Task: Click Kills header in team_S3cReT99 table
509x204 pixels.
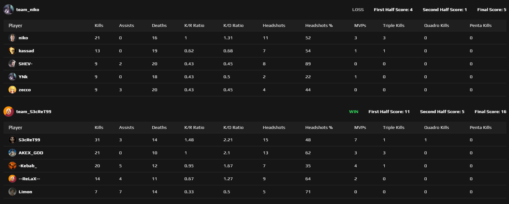Action: point(99,127)
